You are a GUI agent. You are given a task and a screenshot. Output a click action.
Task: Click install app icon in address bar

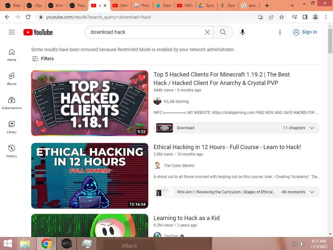(x=260, y=17)
